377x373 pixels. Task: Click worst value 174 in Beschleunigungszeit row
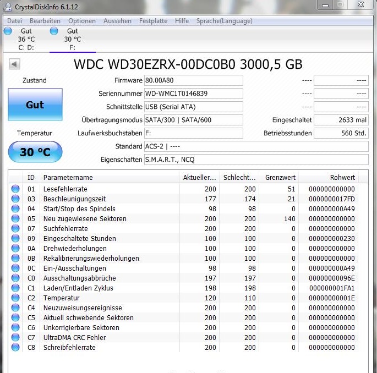pos(250,199)
